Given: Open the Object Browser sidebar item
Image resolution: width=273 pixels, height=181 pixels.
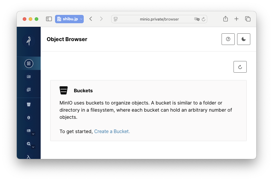Looking at the screenshot, I should point(29,63).
